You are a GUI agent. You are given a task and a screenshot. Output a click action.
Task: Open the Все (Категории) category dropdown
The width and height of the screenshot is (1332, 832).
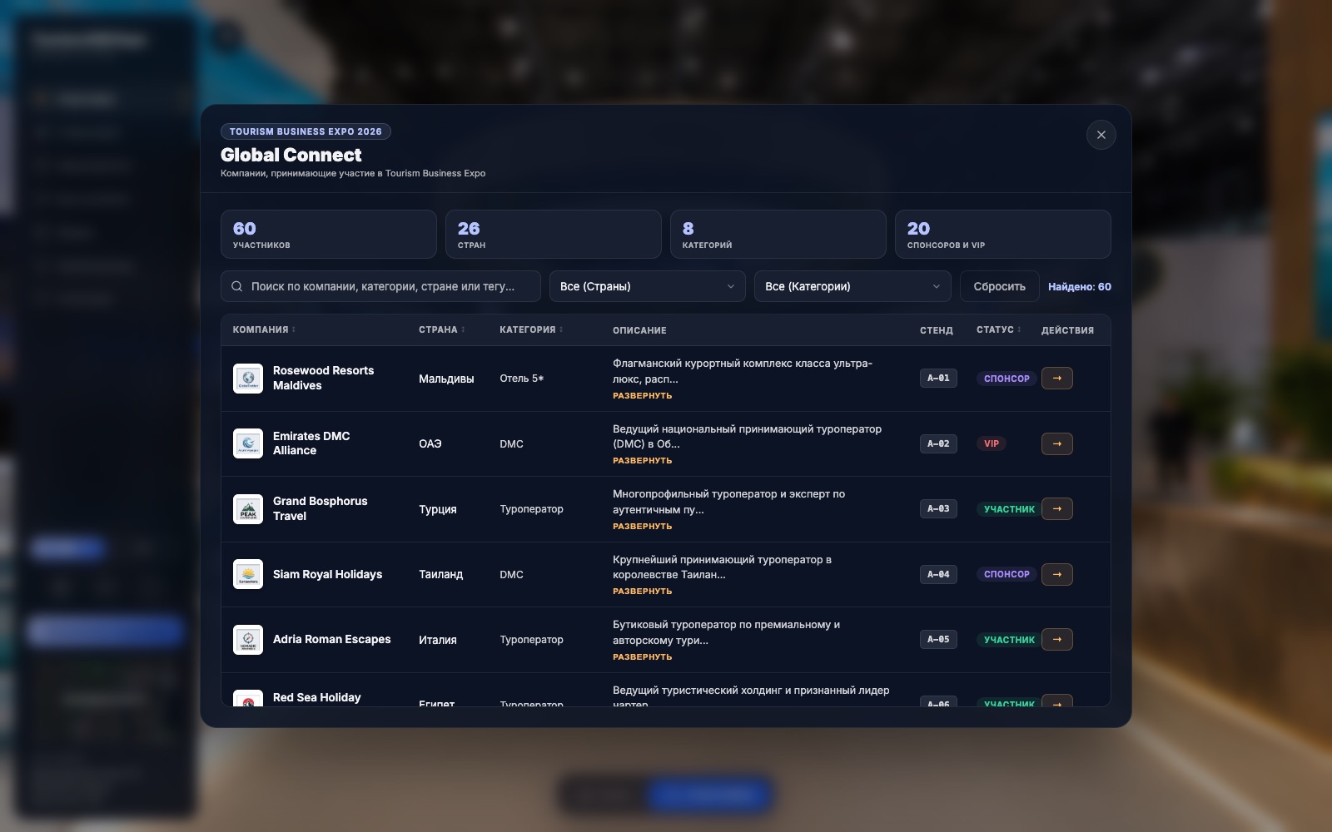point(852,286)
